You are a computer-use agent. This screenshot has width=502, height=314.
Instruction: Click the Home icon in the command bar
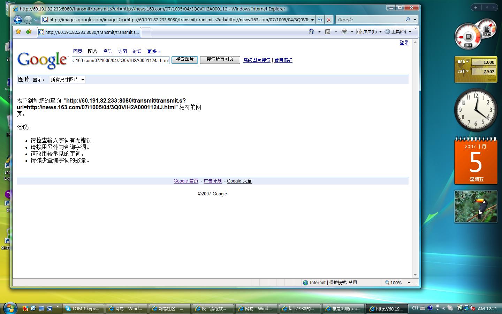coord(312,31)
